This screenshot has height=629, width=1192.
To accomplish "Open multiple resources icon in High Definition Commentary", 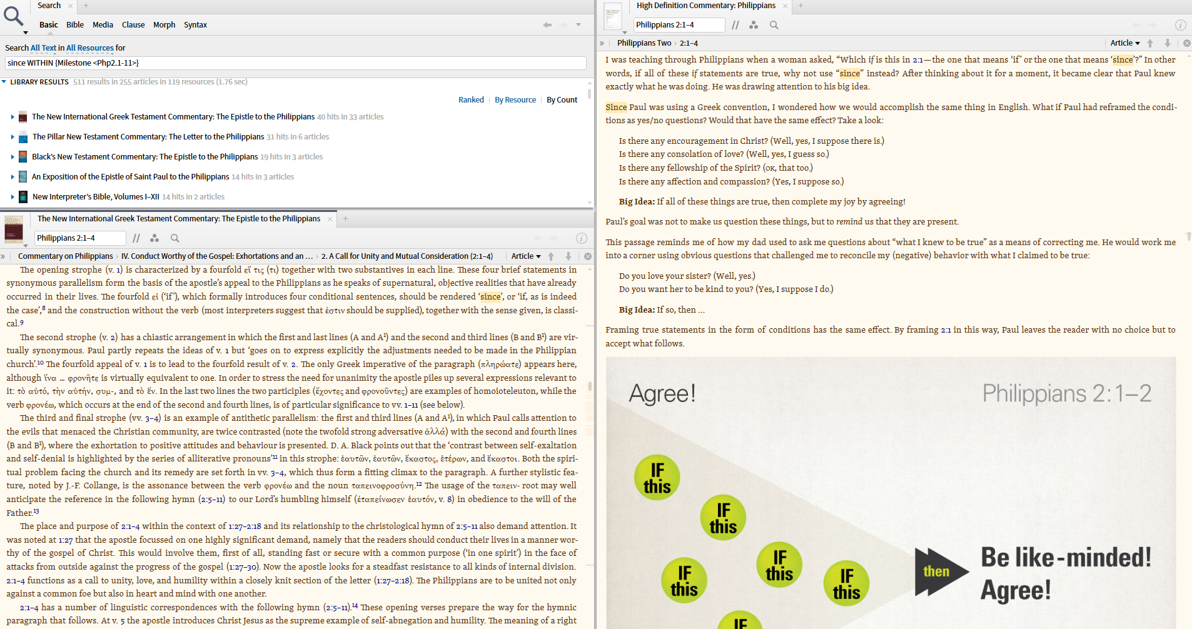I will click(x=754, y=25).
